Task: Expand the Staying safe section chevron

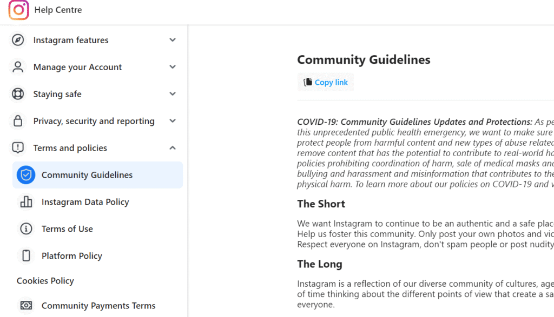Action: pos(173,94)
